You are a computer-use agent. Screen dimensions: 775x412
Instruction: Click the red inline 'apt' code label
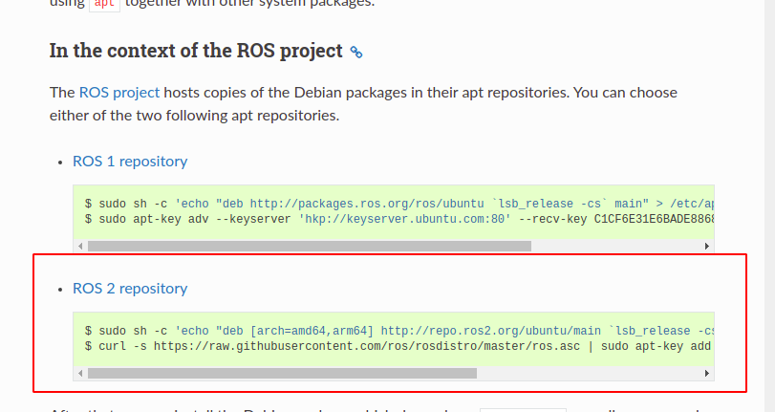click(104, 4)
